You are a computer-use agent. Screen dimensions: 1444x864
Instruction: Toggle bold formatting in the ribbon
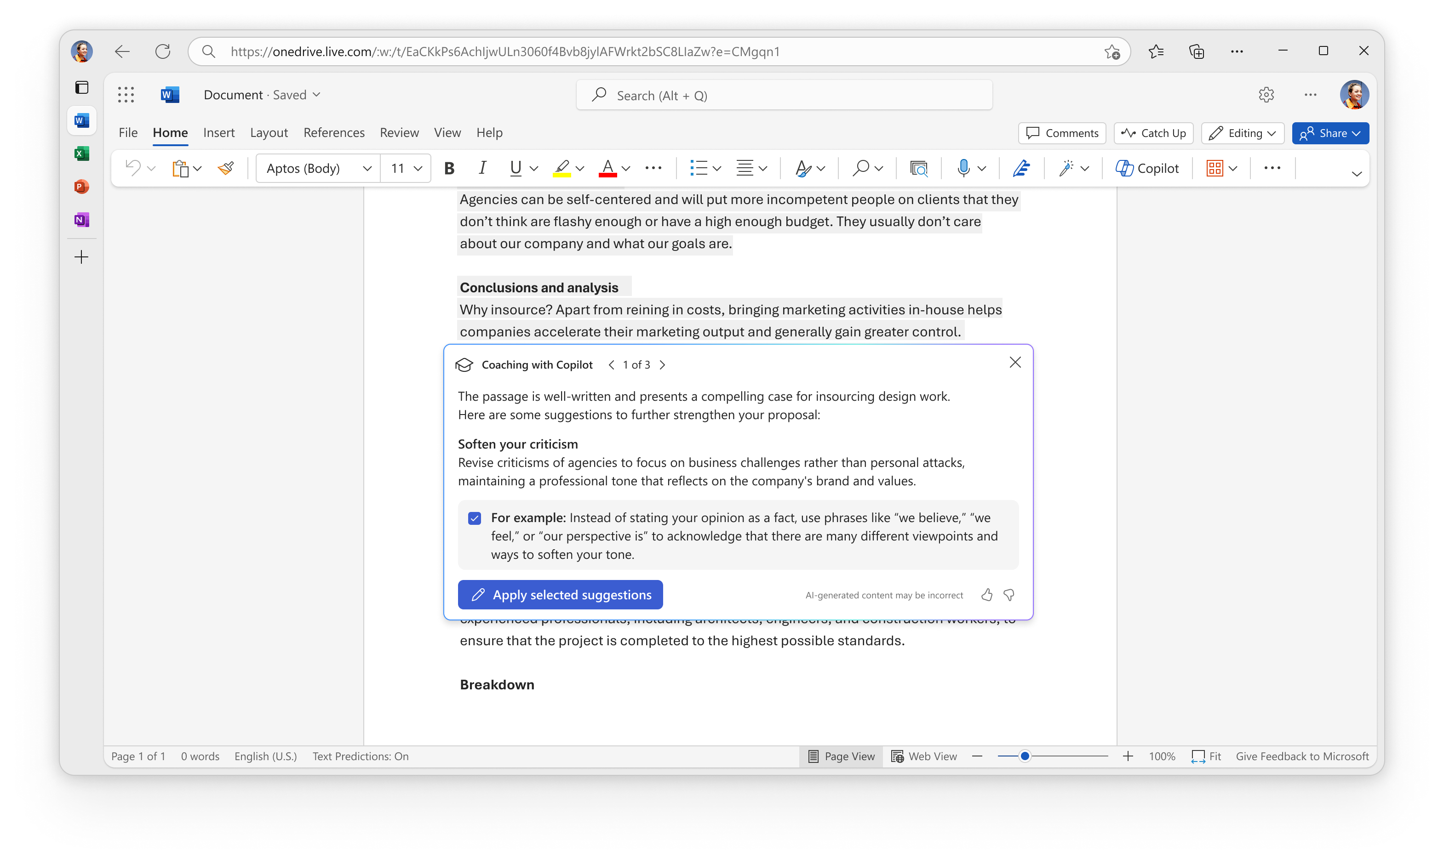point(448,168)
